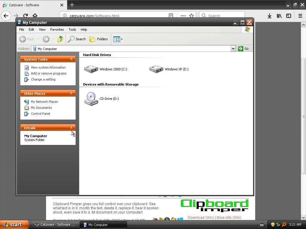Image resolution: width=306 pixels, height=229 pixels.
Task: Close the Catzware - Software tab
Action: 62,5
